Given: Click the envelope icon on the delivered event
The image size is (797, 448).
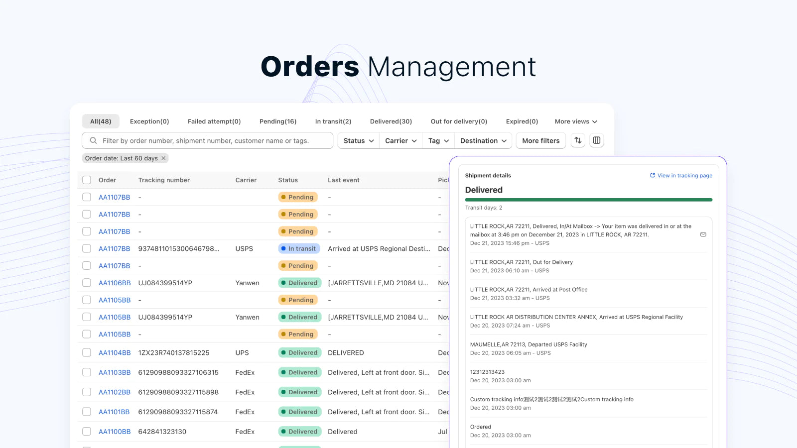Looking at the screenshot, I should coord(703,234).
